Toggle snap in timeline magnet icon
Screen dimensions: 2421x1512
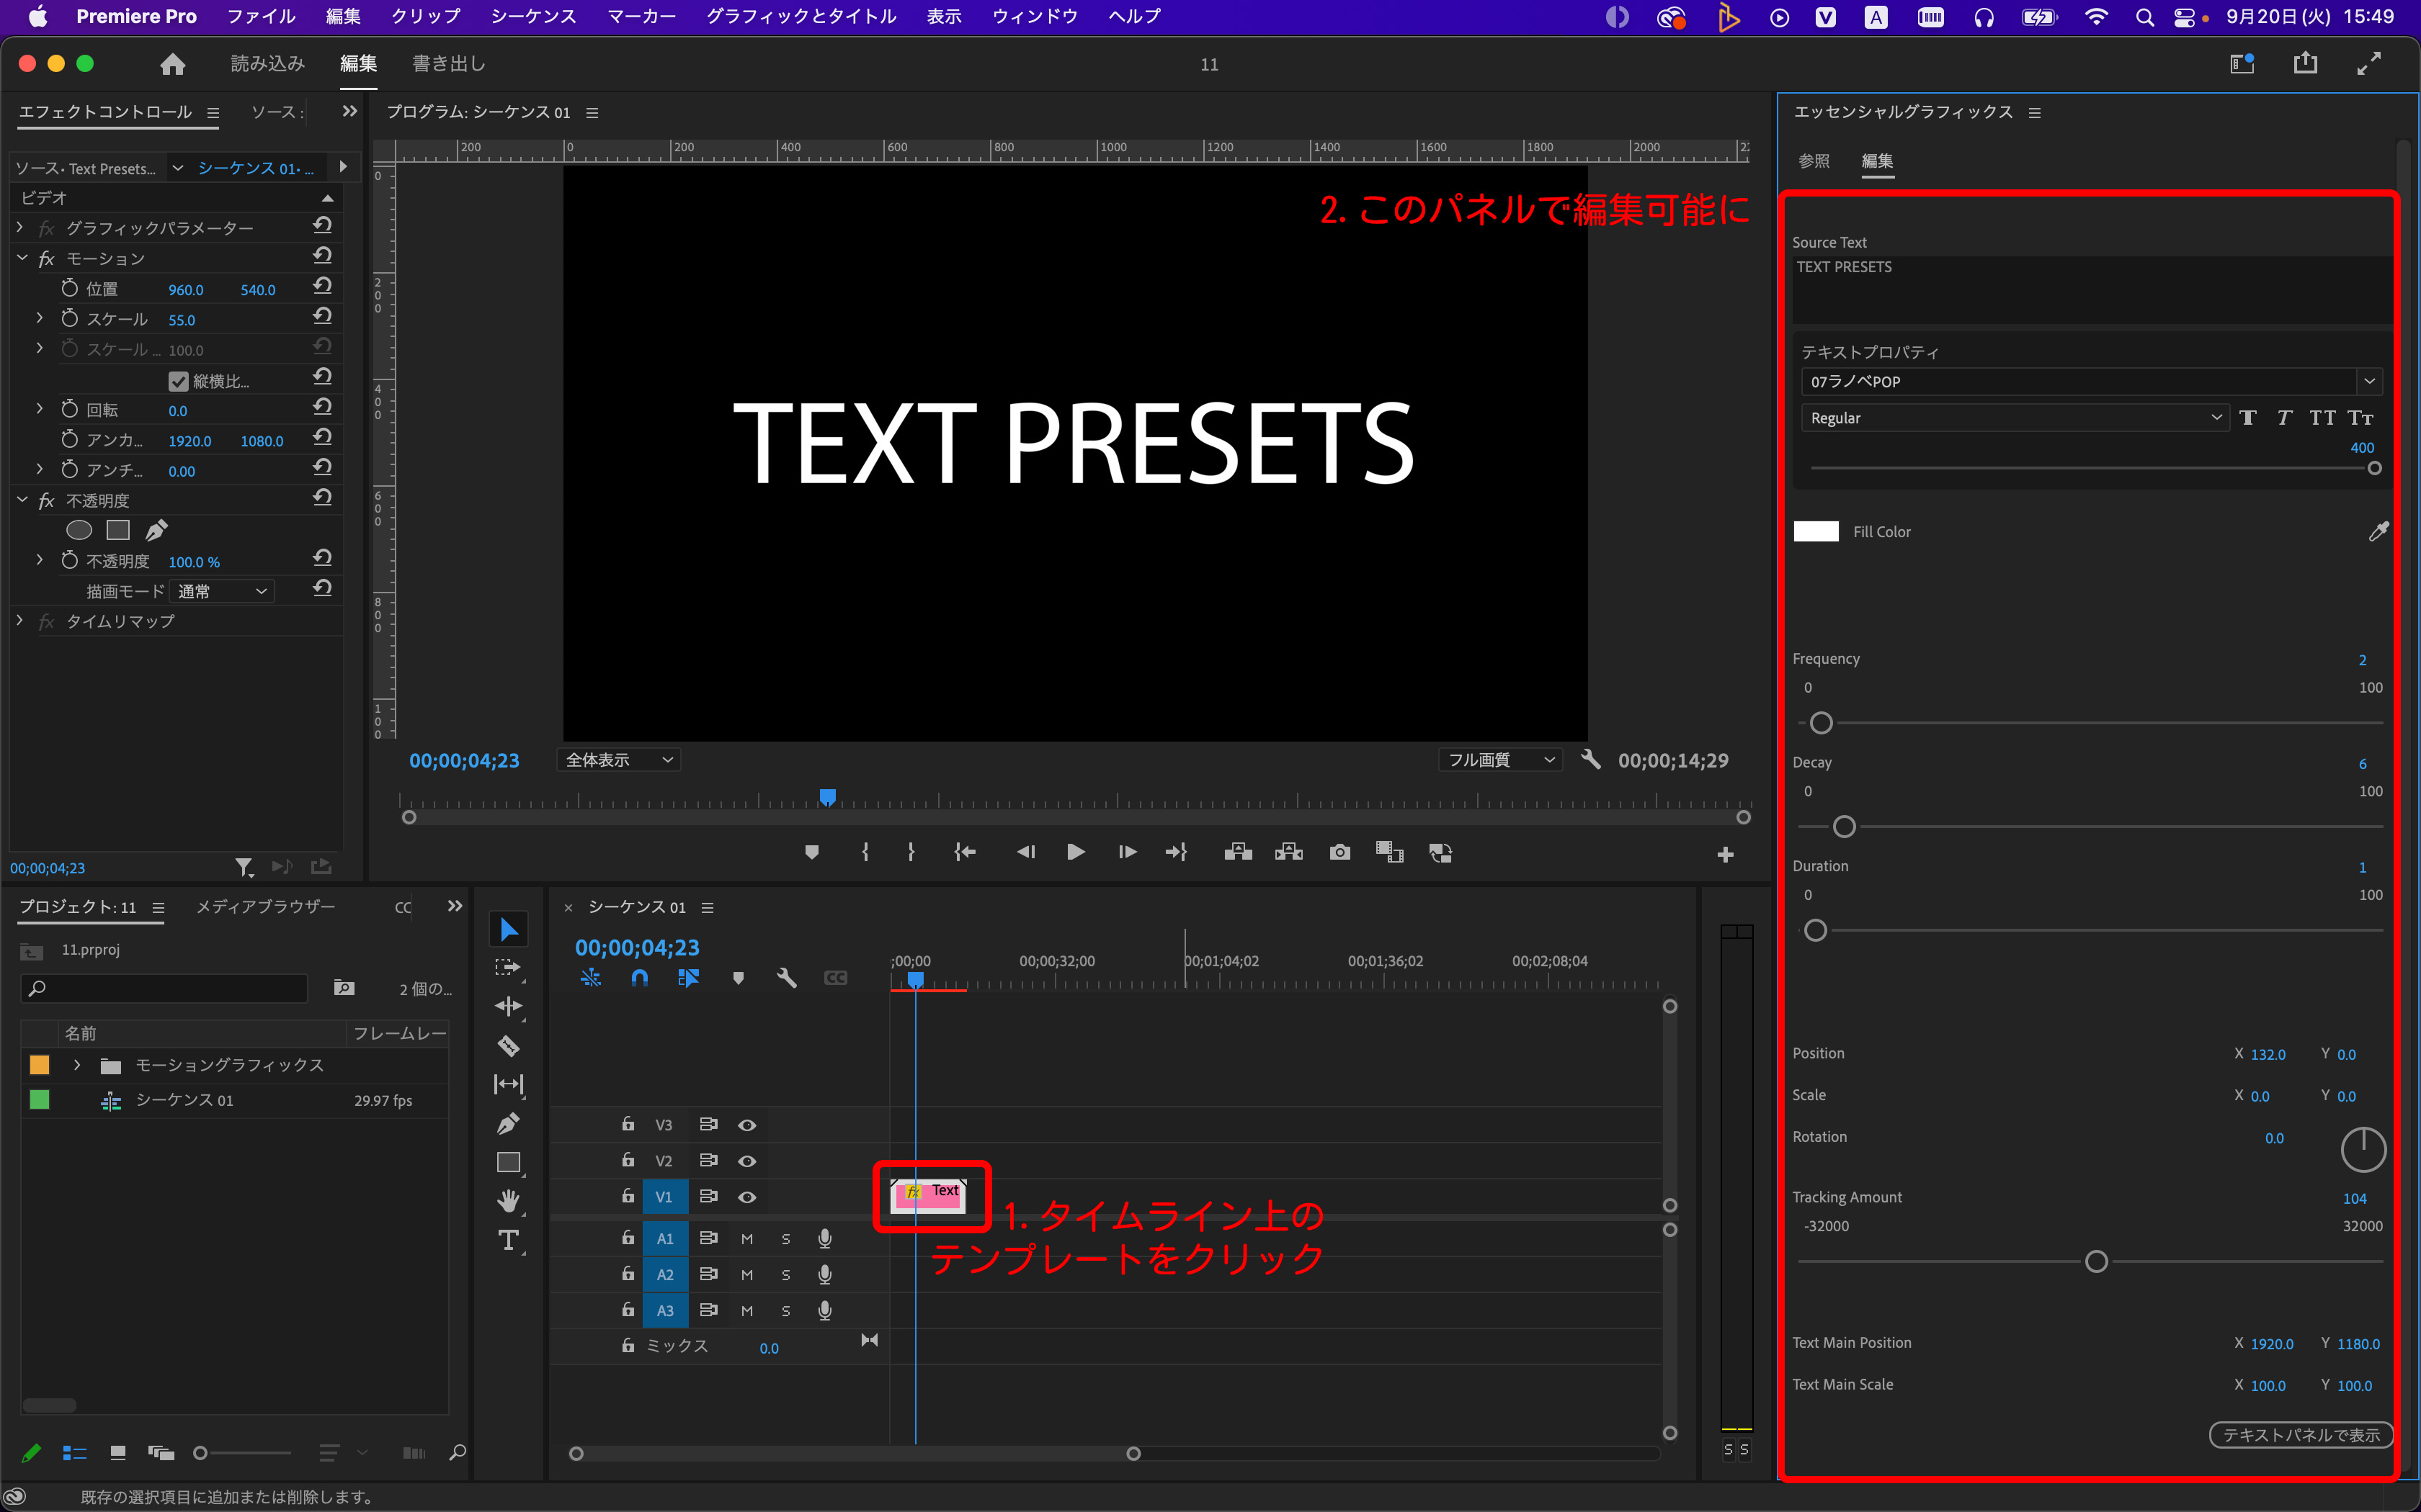(639, 977)
